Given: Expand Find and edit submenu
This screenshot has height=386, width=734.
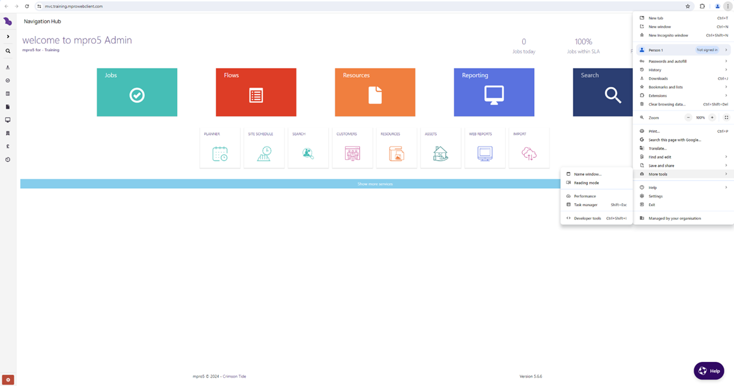Looking at the screenshot, I should (x=683, y=157).
